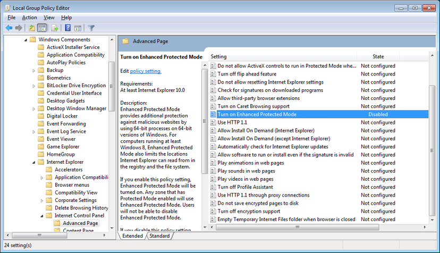Viewport: 440px width, 253px height.
Task: Select Desktop Gadgets in the tree
Action: [x=66, y=100]
